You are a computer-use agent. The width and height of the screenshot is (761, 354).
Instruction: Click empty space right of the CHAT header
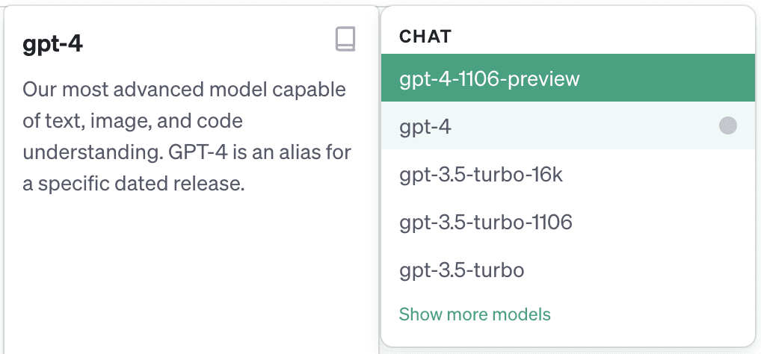pyautogui.click(x=598, y=36)
